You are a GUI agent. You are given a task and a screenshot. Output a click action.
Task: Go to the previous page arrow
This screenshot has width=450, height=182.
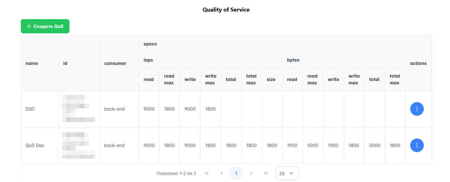tap(221, 173)
